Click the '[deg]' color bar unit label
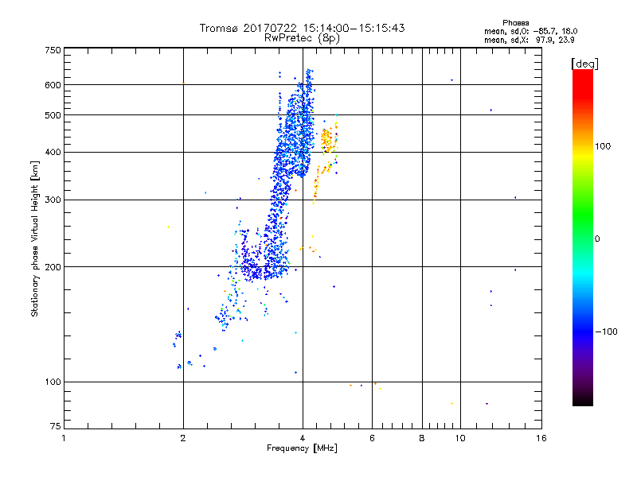637x477 pixels. tap(584, 64)
